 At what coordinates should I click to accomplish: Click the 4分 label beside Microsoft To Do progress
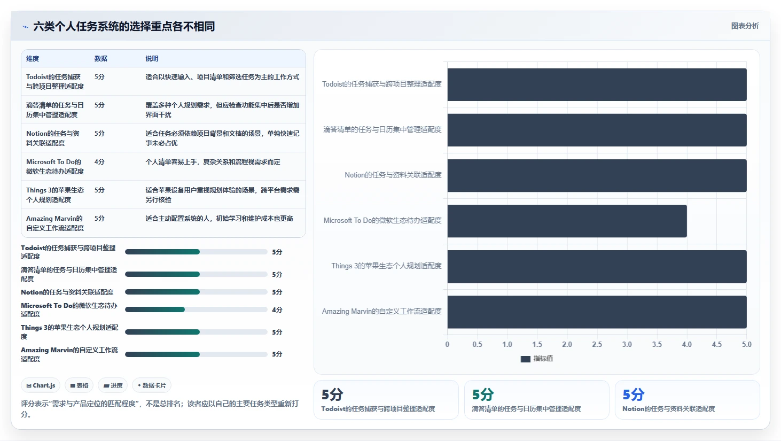pos(277,310)
